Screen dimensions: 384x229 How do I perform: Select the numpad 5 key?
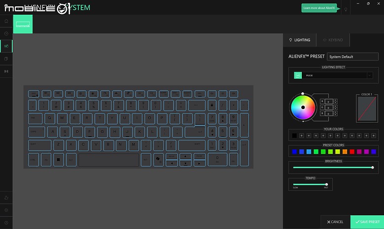click(223, 132)
